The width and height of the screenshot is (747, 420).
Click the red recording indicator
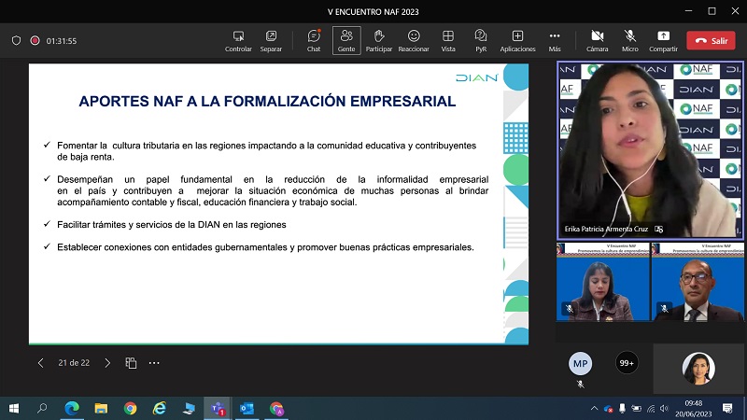[35, 40]
